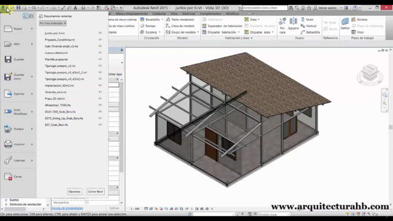Switch to the Colaborar ribbon tab
This screenshot has height=221, width=393.
[159, 14]
